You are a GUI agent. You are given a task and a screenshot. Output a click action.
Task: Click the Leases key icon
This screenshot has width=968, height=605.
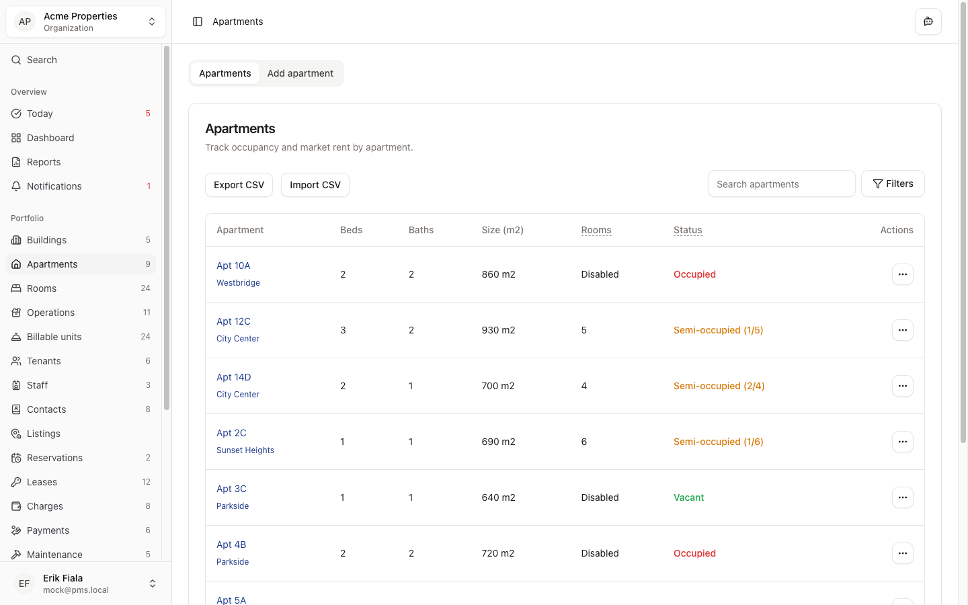pos(16,482)
